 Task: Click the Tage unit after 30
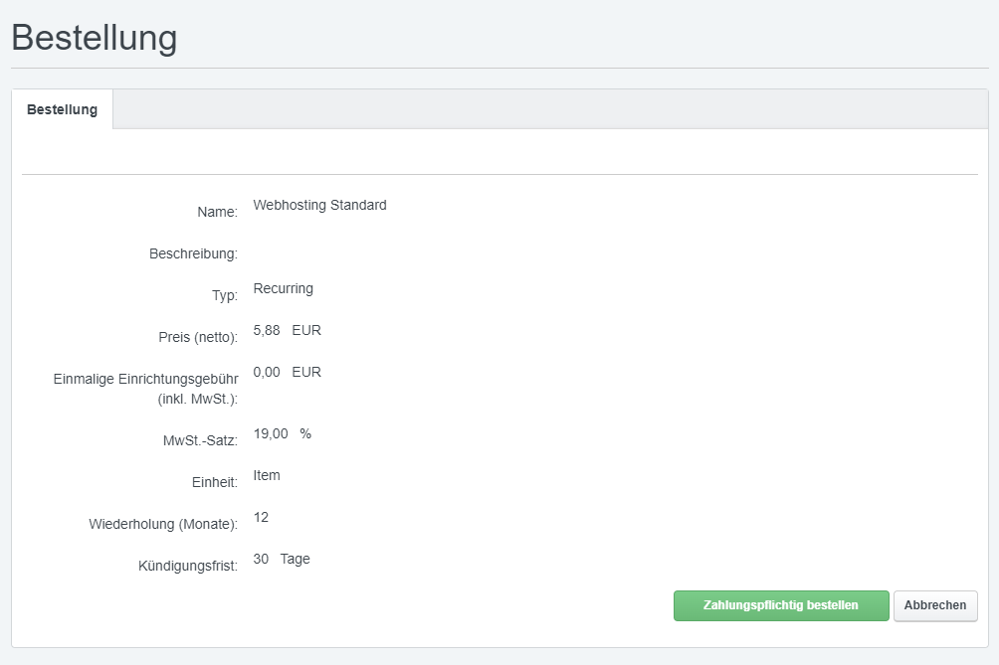pos(295,559)
